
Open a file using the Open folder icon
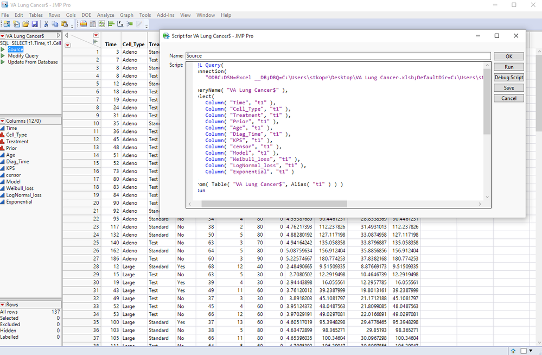pyautogui.click(x=26, y=24)
